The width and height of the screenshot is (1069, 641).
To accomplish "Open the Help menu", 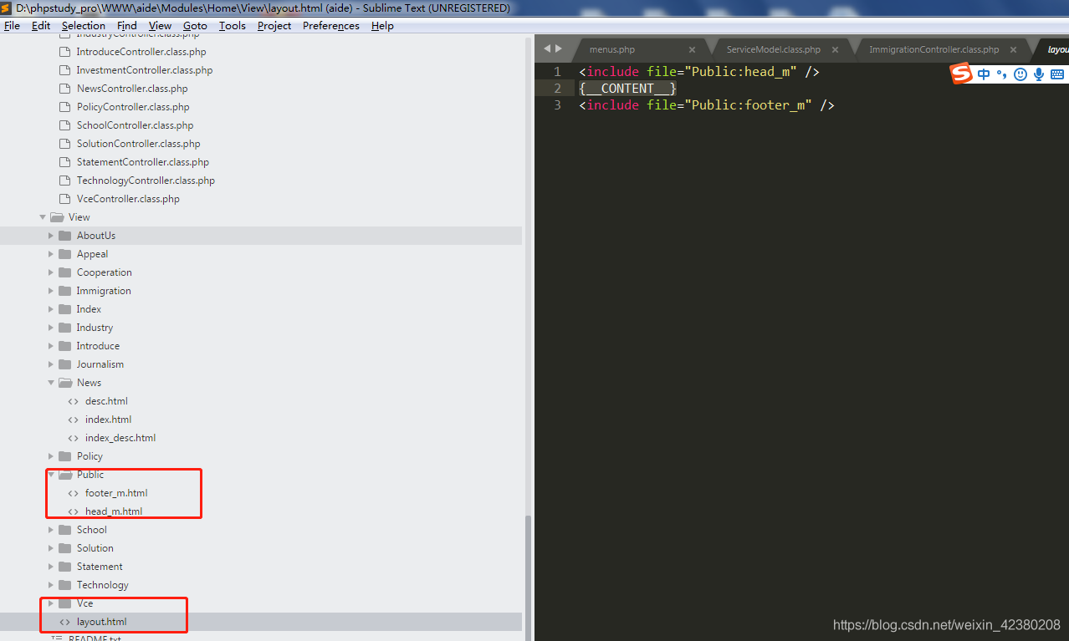I will point(382,26).
